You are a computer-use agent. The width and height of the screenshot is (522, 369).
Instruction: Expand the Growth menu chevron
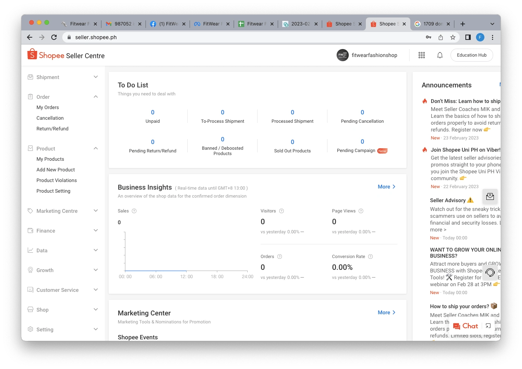[x=96, y=270]
